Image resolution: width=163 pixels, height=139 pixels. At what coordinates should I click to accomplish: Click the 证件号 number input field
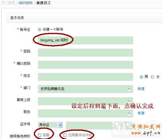[99, 125]
